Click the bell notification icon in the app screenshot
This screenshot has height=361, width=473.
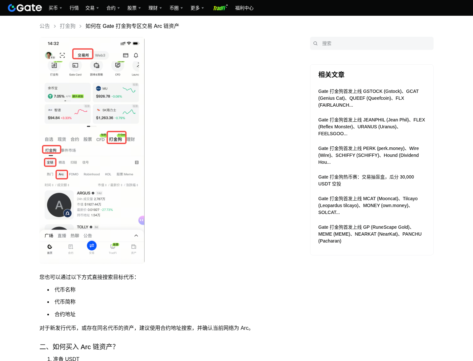pyautogui.click(x=136, y=55)
